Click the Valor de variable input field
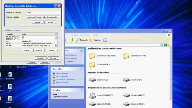 43,17
